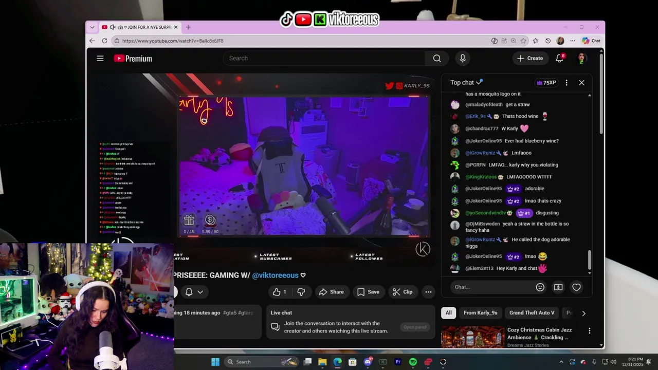Click the #gta5 hashtag link

tap(229, 313)
